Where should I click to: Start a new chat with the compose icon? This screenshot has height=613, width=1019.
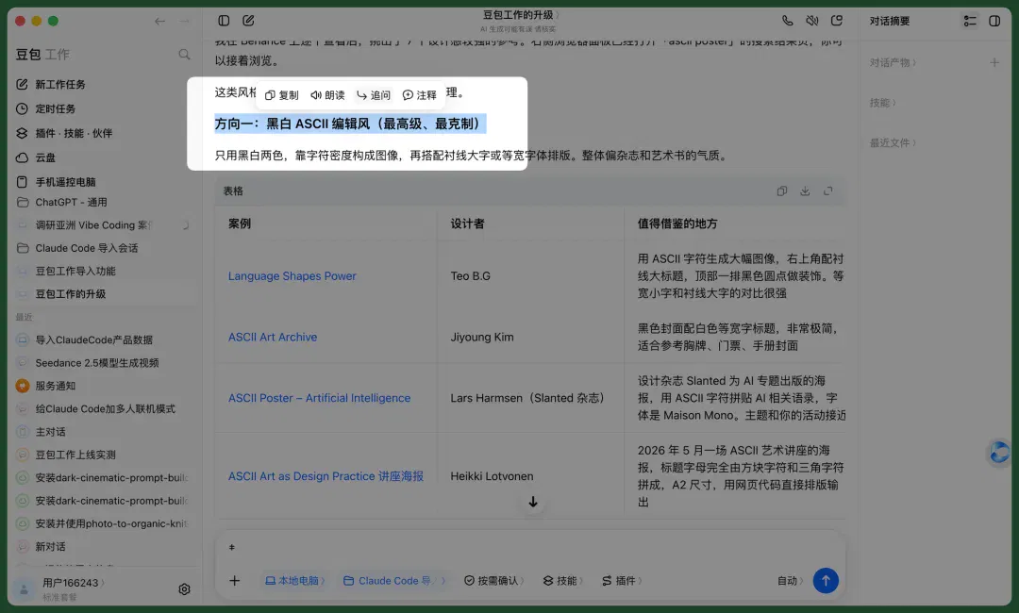pos(248,21)
